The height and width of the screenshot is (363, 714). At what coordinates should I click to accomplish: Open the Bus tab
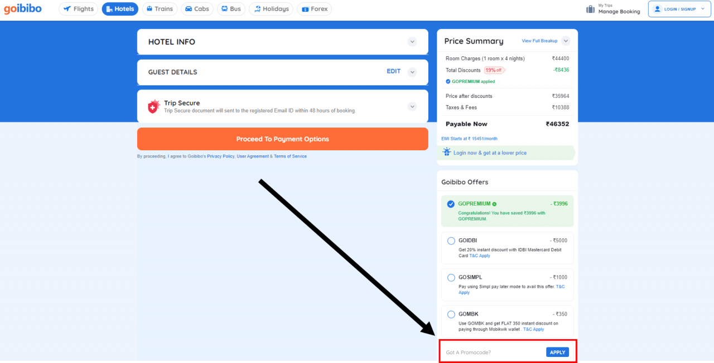pyautogui.click(x=231, y=9)
